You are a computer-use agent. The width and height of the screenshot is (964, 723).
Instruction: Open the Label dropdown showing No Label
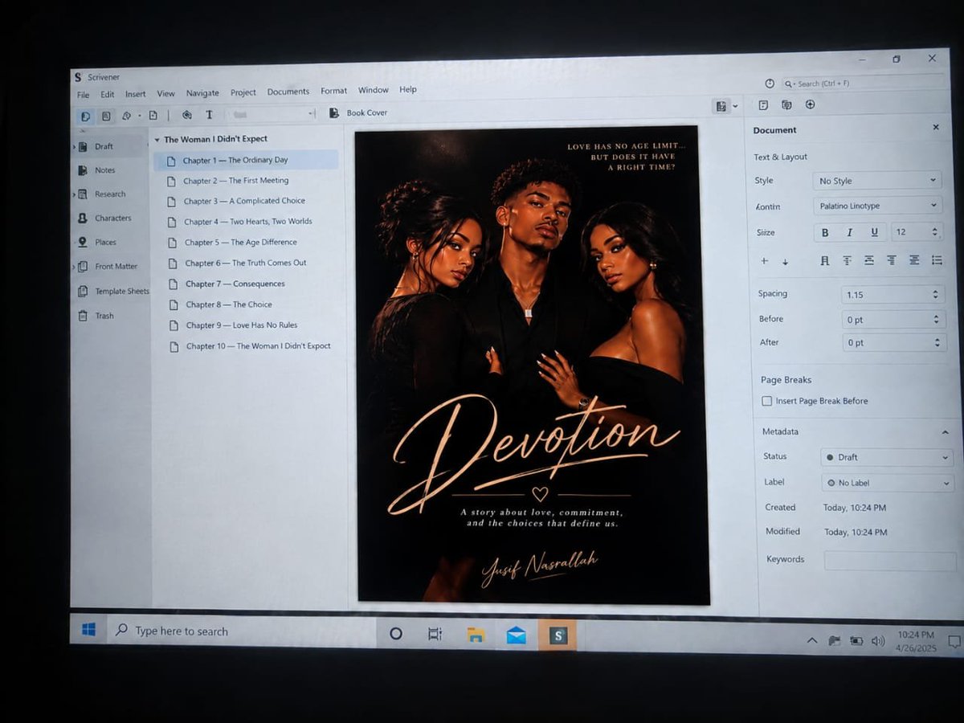888,483
